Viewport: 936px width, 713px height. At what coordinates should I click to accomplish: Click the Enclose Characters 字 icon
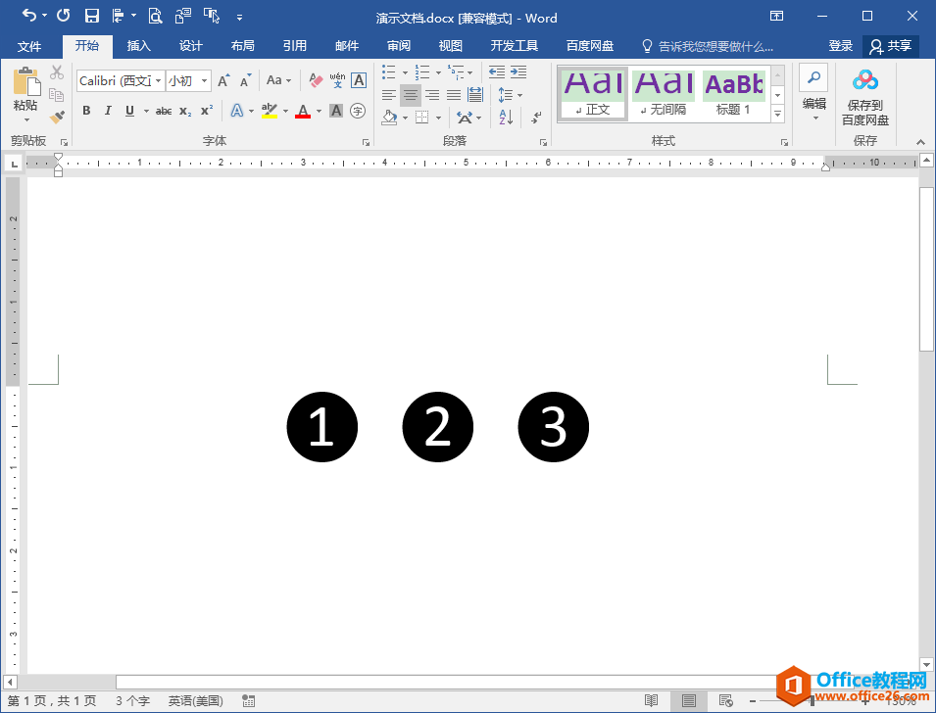click(359, 111)
